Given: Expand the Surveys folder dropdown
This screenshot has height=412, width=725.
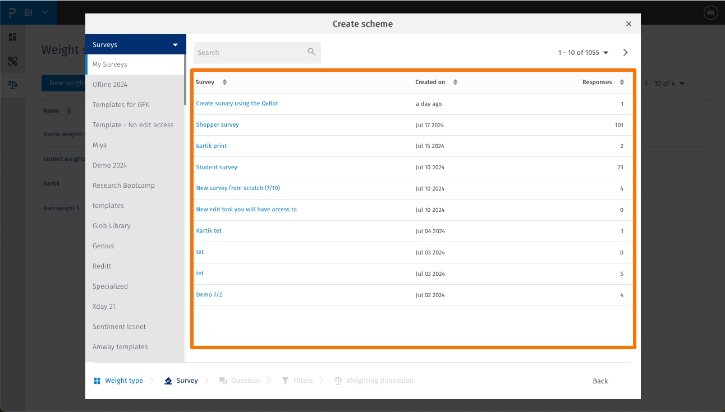Looking at the screenshot, I should (135, 44).
